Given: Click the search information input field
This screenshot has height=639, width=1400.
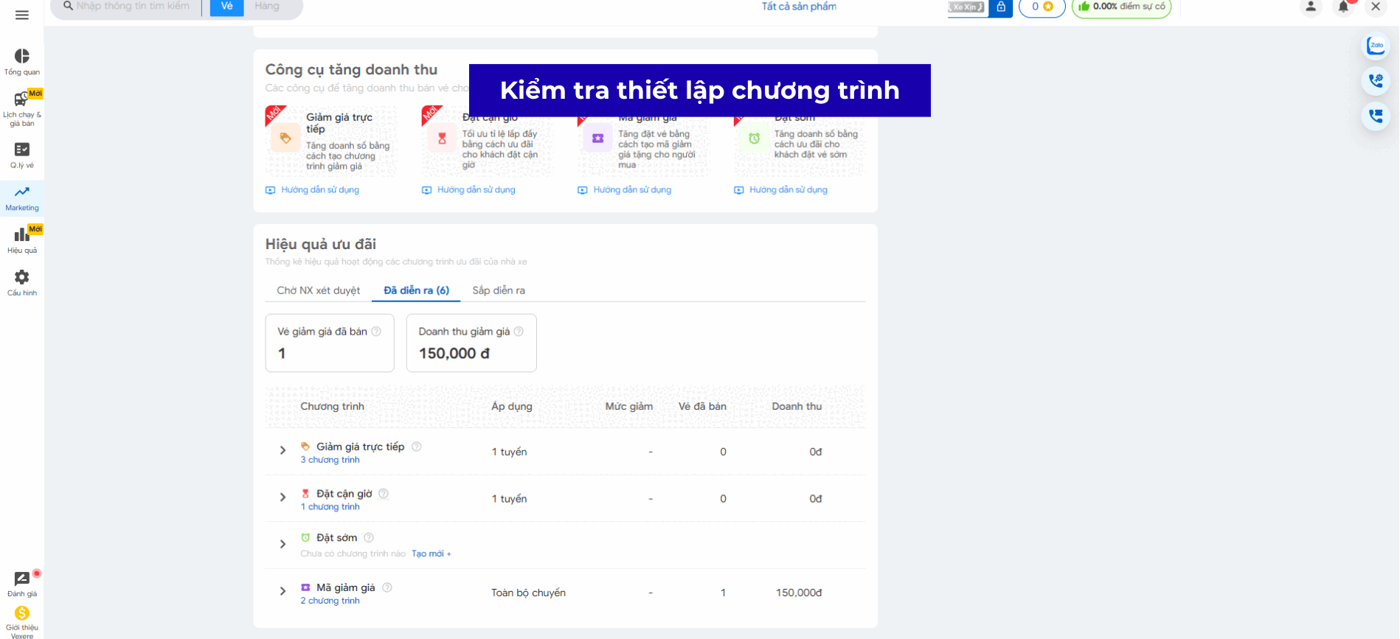Looking at the screenshot, I should [134, 7].
